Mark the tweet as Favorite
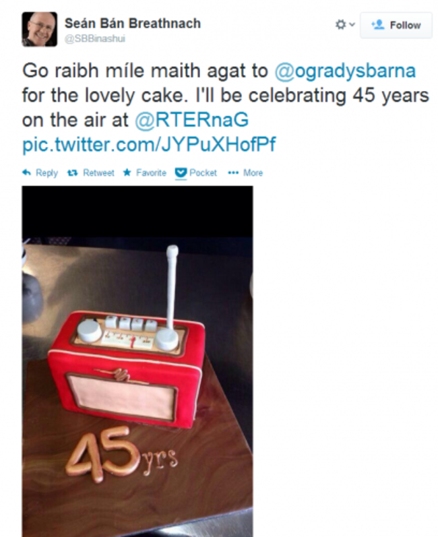The width and height of the screenshot is (438, 537). pyautogui.click(x=151, y=173)
